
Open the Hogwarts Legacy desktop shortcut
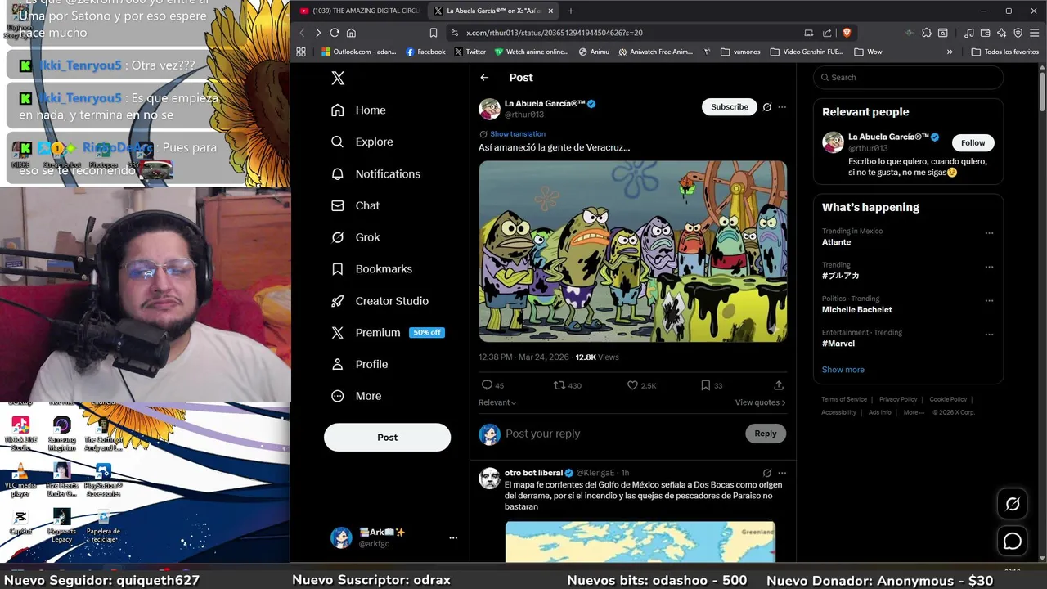click(x=62, y=527)
